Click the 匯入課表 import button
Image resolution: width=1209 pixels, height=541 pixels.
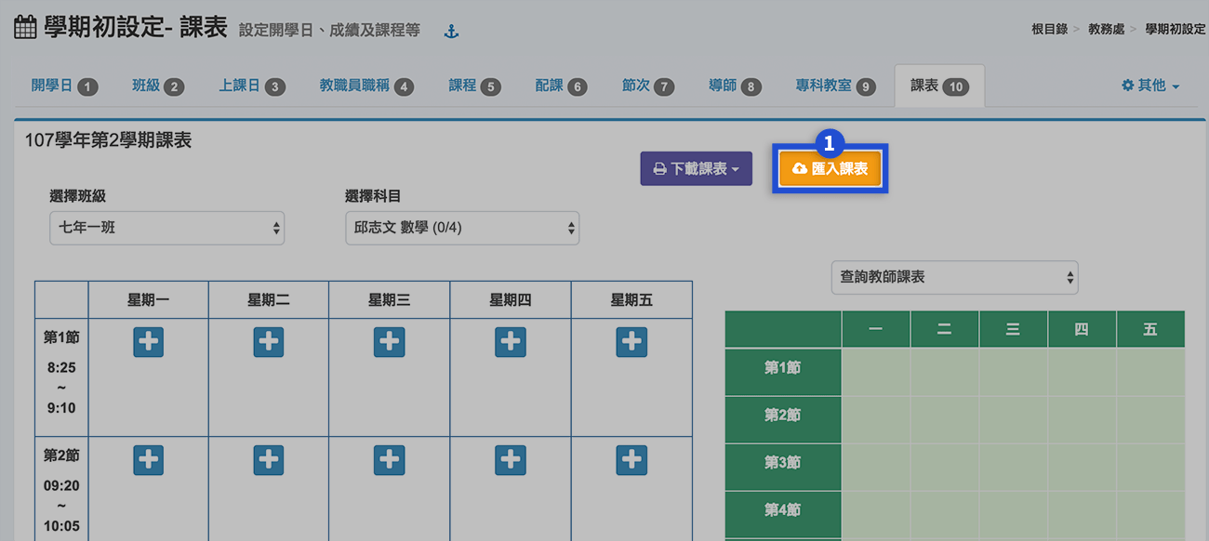830,168
